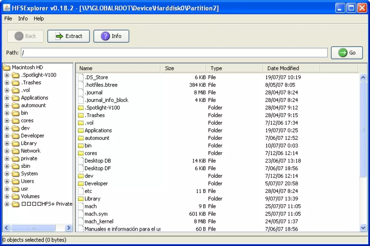Click the .DS_Store file icon
Screen dimensions: 370x246
[x=81, y=77]
